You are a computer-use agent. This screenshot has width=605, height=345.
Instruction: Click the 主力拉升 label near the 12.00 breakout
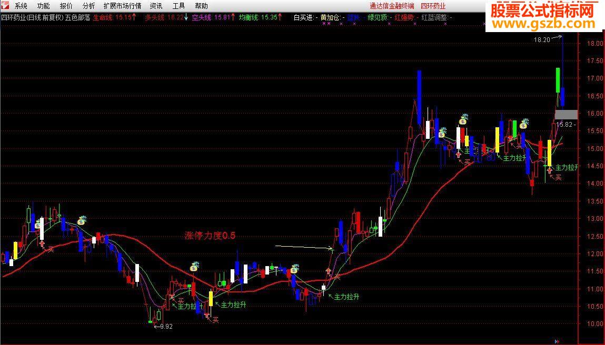click(x=346, y=297)
